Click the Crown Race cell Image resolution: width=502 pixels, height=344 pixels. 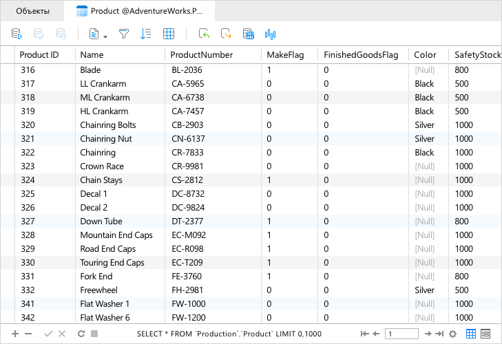point(120,166)
